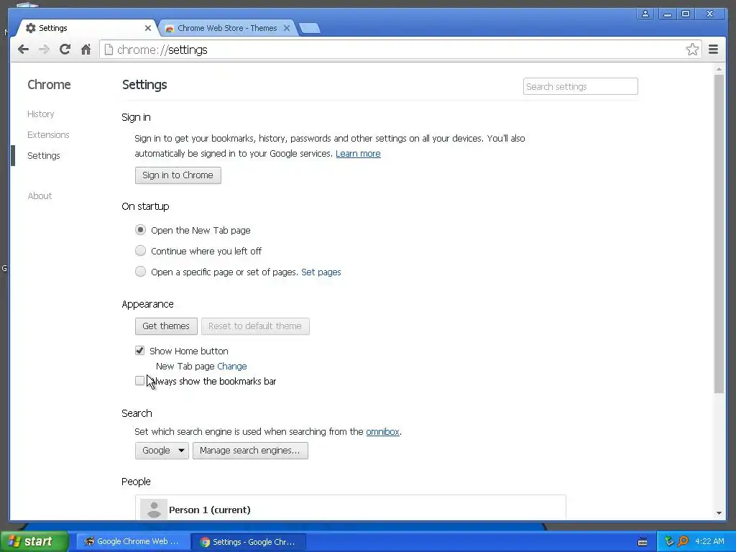736x552 pixels.
Task: Click the scrollbar down arrow
Action: coord(719,513)
